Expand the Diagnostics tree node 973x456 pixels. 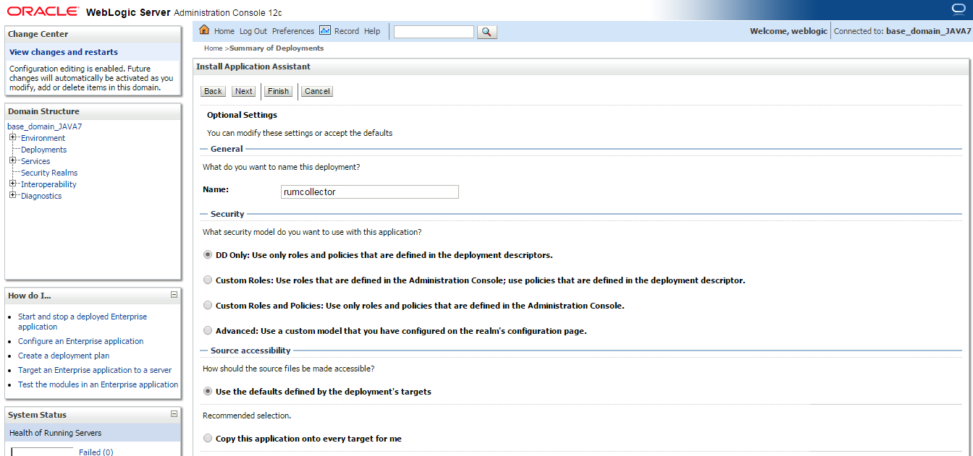click(x=13, y=195)
